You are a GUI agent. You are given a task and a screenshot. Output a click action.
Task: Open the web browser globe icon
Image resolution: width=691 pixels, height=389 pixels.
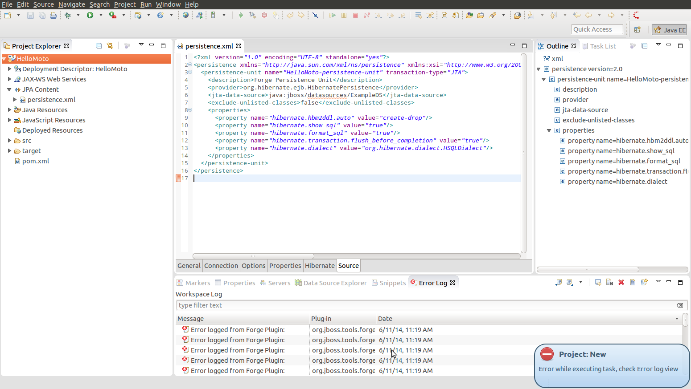pyautogui.click(x=186, y=15)
